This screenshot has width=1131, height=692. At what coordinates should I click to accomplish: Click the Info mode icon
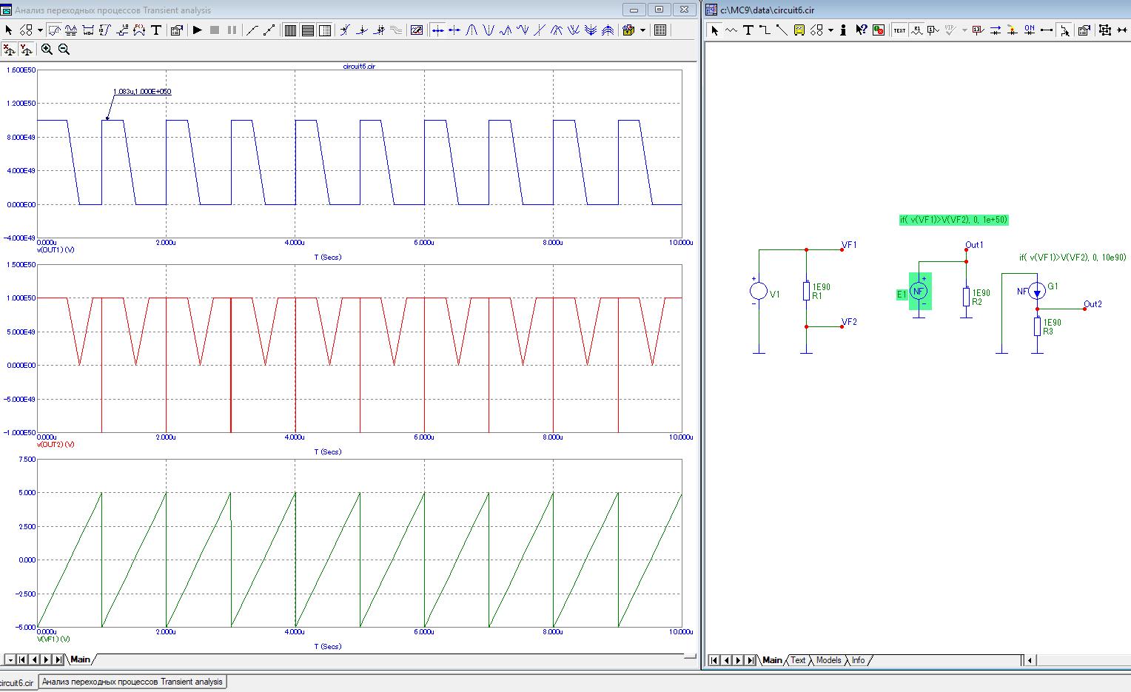click(x=843, y=30)
